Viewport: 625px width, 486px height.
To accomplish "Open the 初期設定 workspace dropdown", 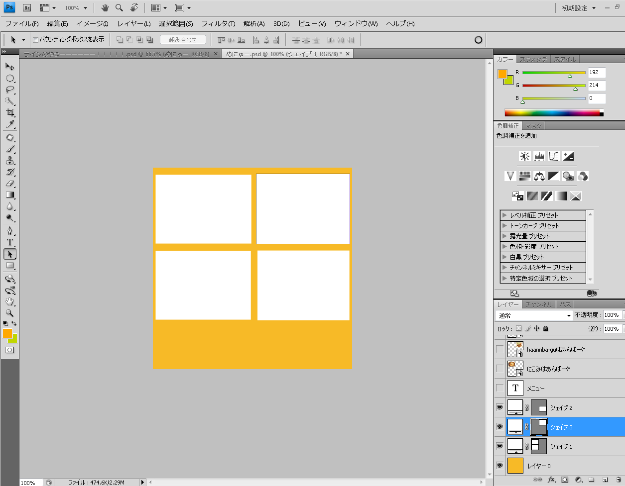I will [579, 8].
